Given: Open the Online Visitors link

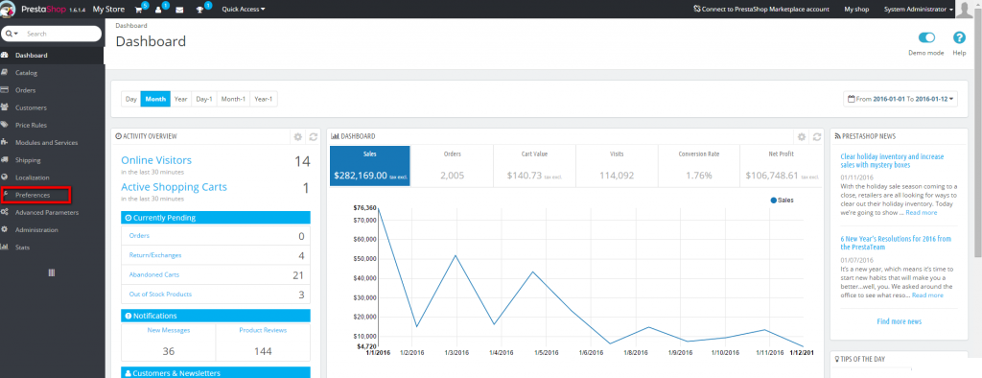Looking at the screenshot, I should pos(156,160).
